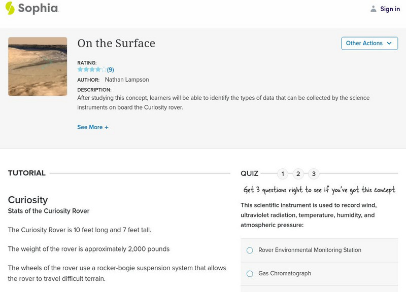Click the user profile icon beside Sign in
Screen dimensions: 406x292
374,9
